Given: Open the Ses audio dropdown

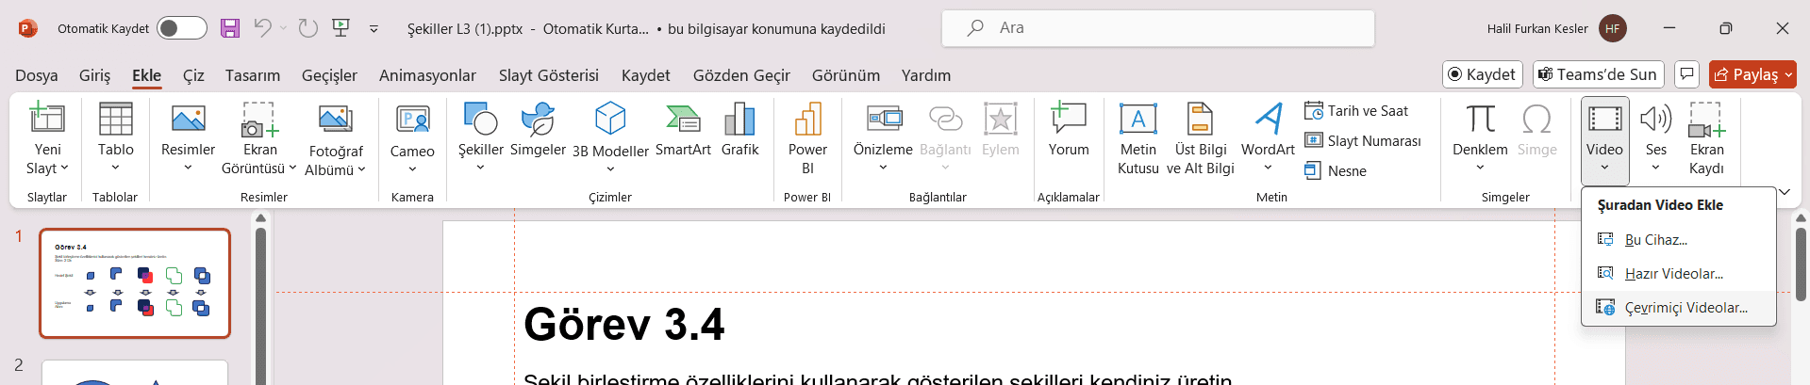Looking at the screenshot, I should tap(1655, 138).
